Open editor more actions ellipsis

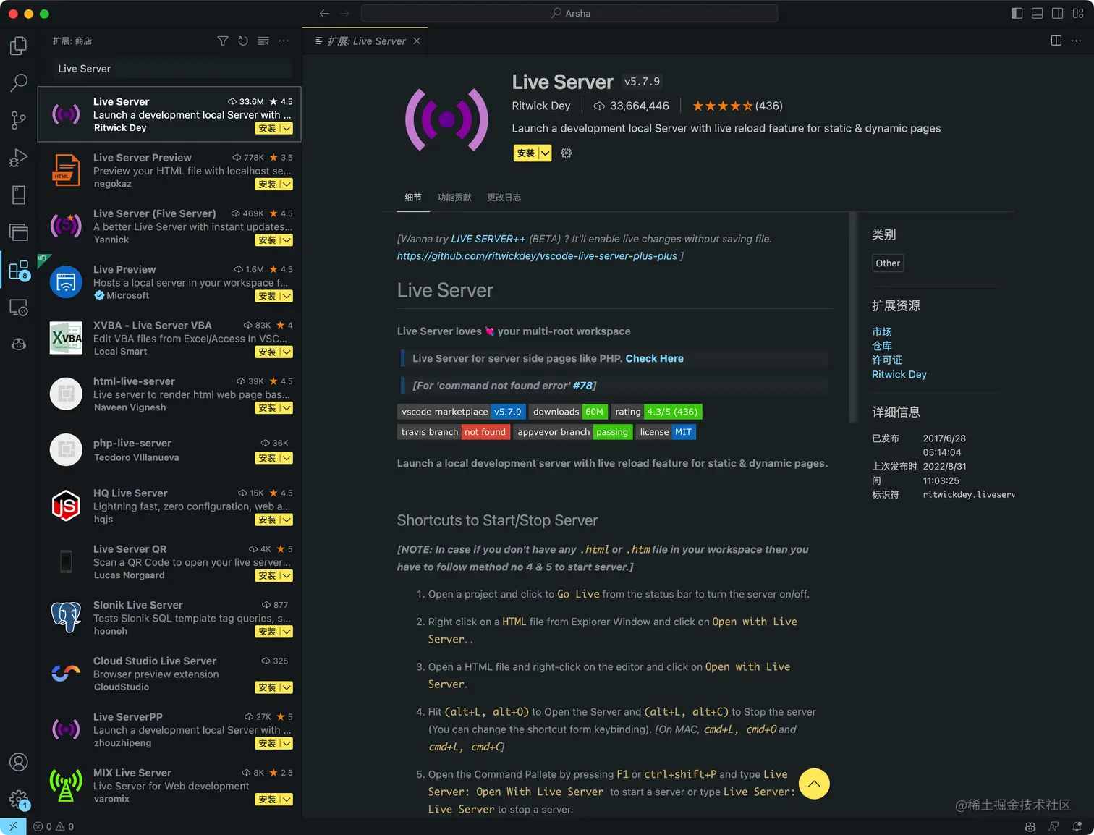point(1077,41)
